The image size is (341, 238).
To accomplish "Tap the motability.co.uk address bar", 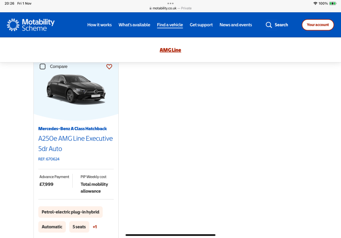I will tap(170, 8).
